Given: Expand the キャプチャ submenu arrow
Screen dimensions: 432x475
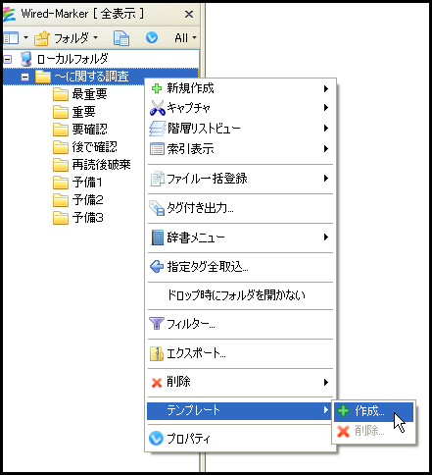Looking at the screenshot, I should [x=326, y=108].
